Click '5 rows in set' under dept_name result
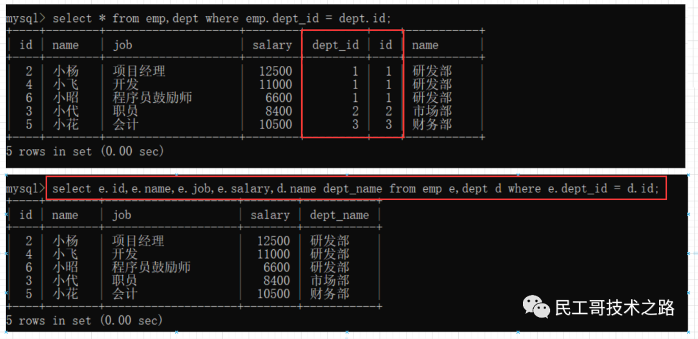 point(85,320)
